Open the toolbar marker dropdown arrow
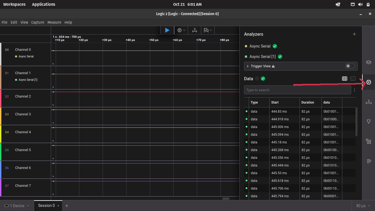Image resolution: width=375 pixels, height=211 pixels. (x=211, y=30)
